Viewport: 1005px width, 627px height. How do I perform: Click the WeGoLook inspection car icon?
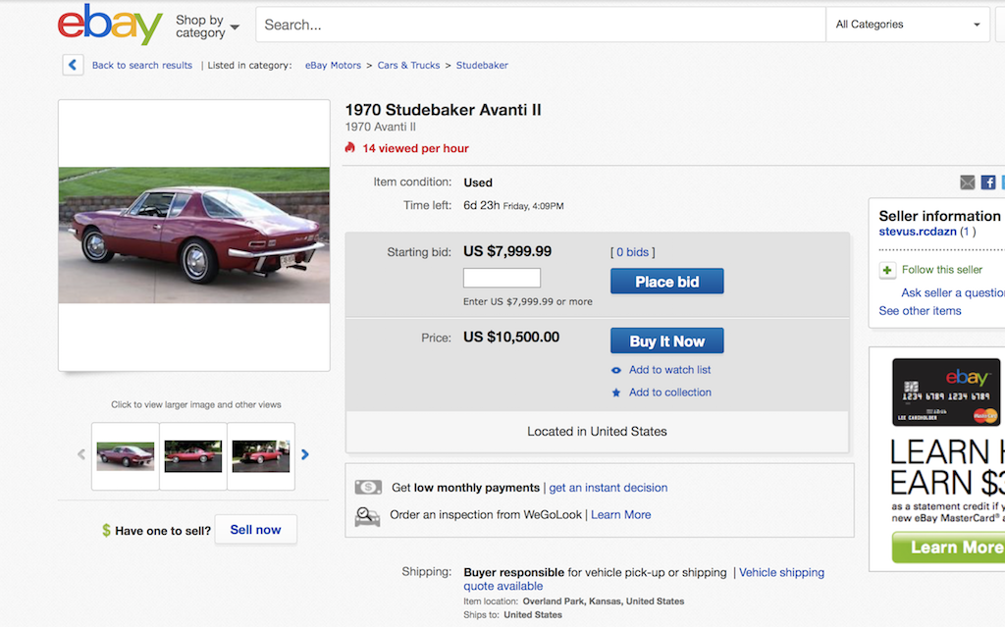pyautogui.click(x=368, y=515)
